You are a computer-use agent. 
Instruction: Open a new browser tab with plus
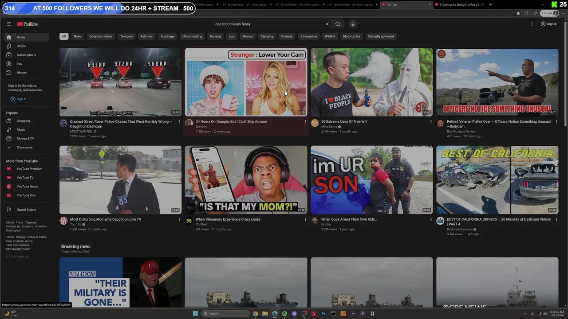(x=490, y=4)
